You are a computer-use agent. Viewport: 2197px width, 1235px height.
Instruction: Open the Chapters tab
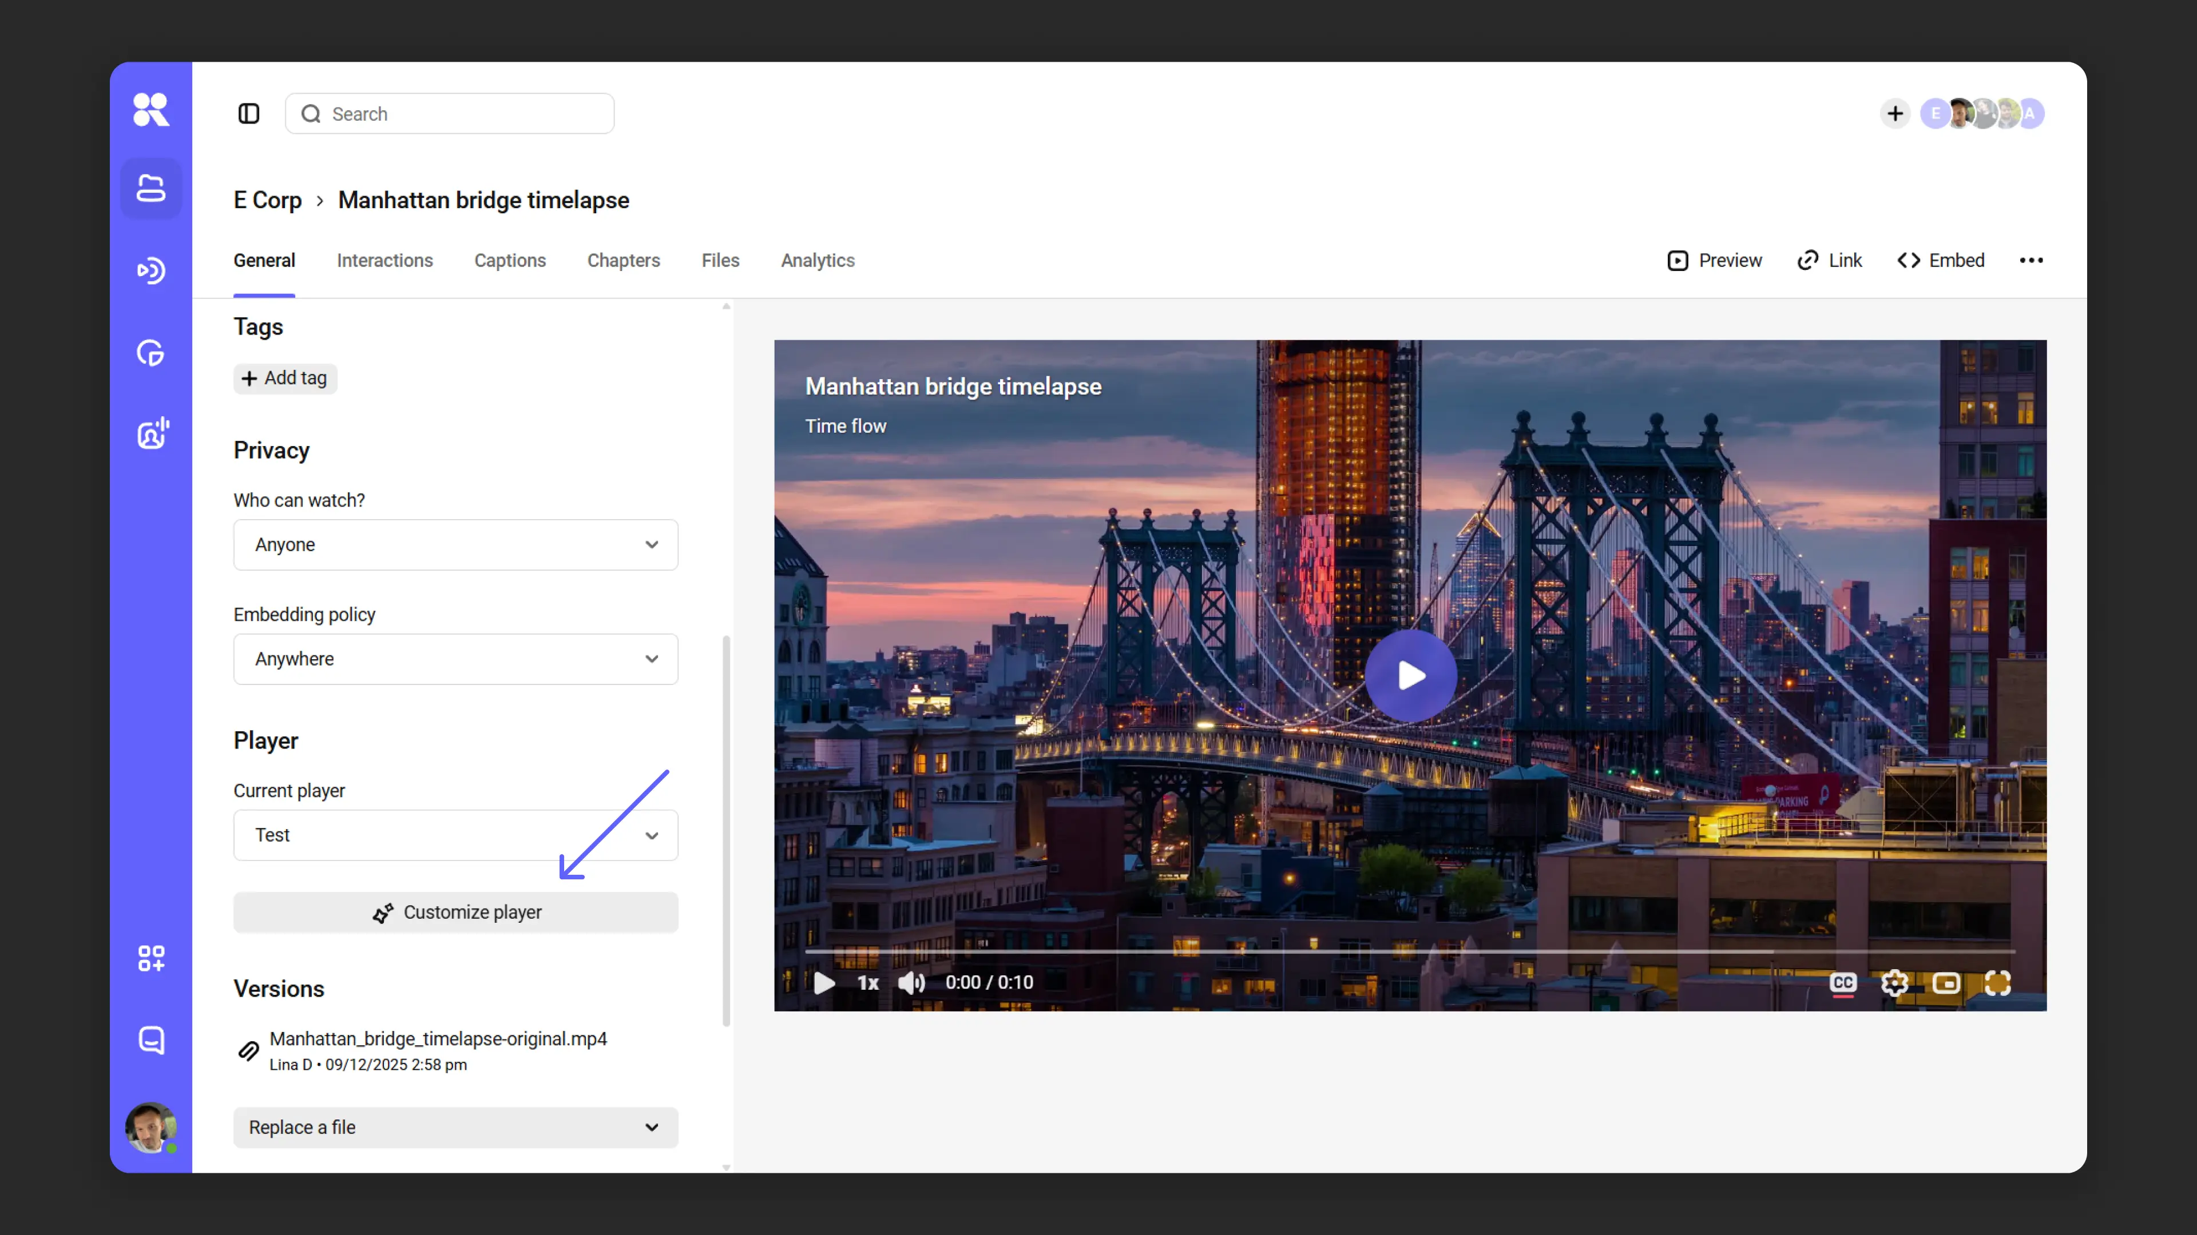pyautogui.click(x=624, y=260)
